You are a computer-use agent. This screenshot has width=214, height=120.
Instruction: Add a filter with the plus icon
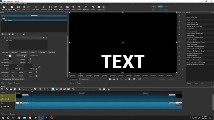[x=2, y=34]
